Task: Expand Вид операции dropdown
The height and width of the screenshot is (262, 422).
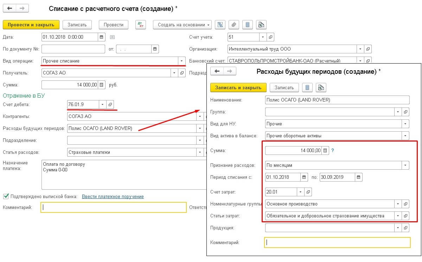Action: pos(181,61)
